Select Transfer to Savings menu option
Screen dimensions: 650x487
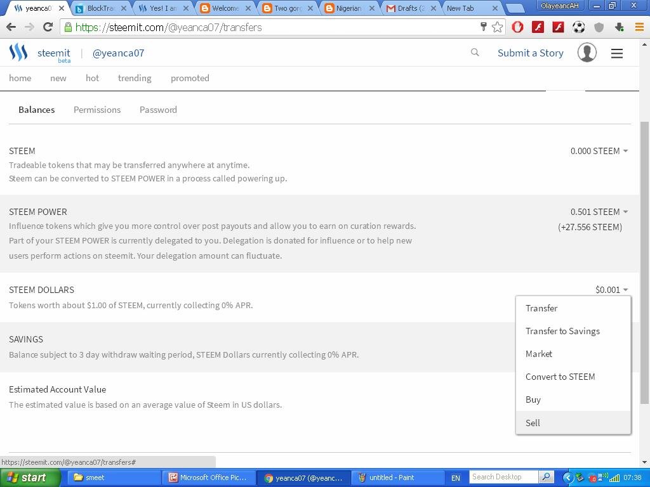[x=573, y=331]
